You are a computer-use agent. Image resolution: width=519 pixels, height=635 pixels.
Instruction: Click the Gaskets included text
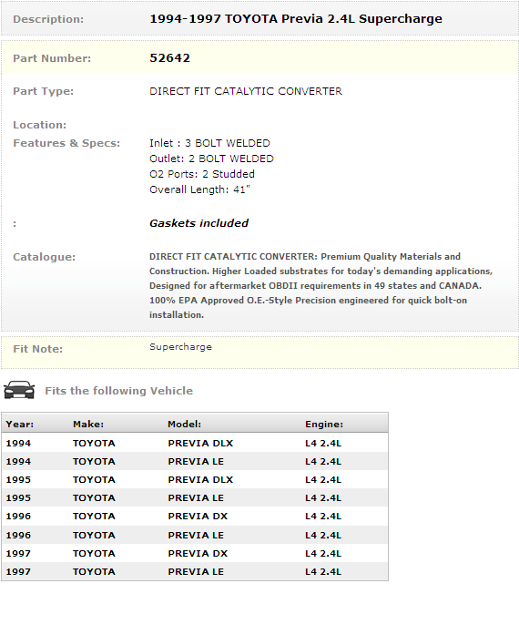point(198,223)
